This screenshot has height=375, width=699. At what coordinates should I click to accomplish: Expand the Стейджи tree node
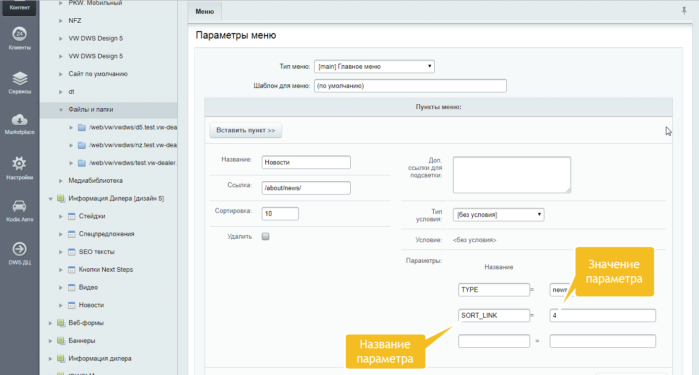click(x=61, y=216)
